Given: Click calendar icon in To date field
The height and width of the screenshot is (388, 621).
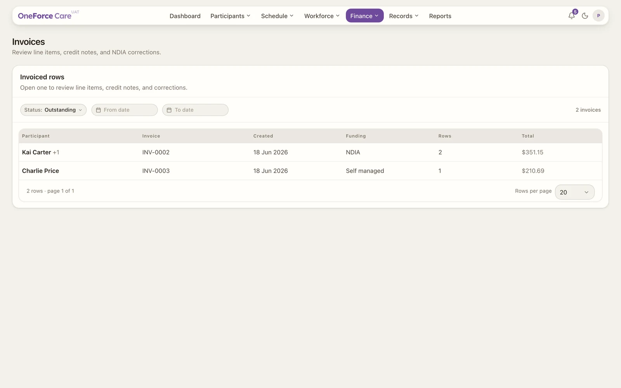Looking at the screenshot, I should [169, 110].
